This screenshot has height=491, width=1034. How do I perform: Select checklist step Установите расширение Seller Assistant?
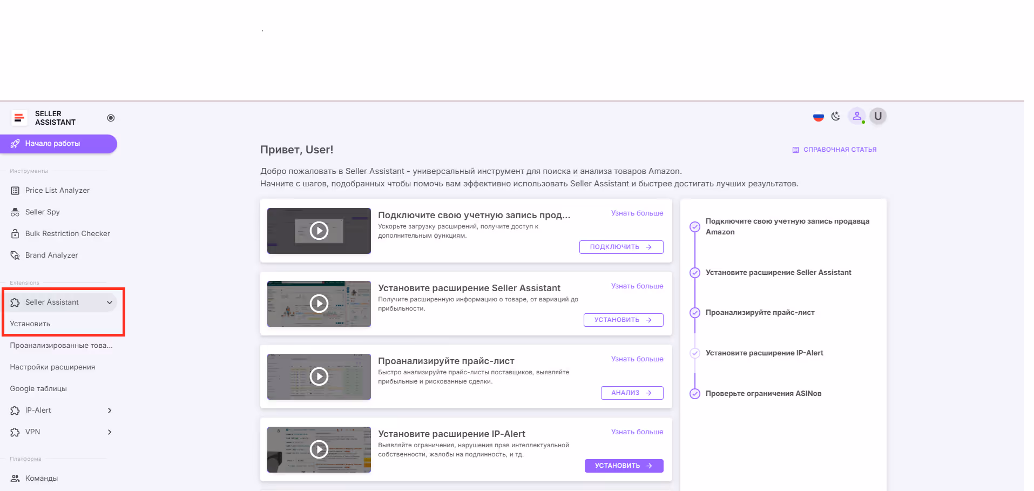click(779, 273)
